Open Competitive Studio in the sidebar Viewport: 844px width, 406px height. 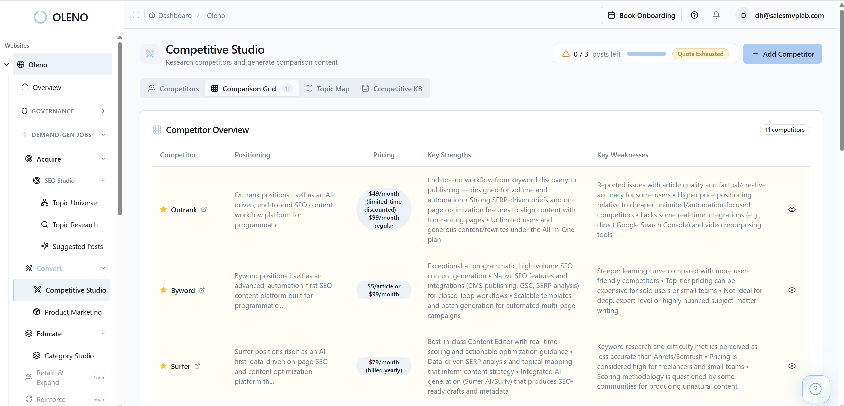pos(62,290)
